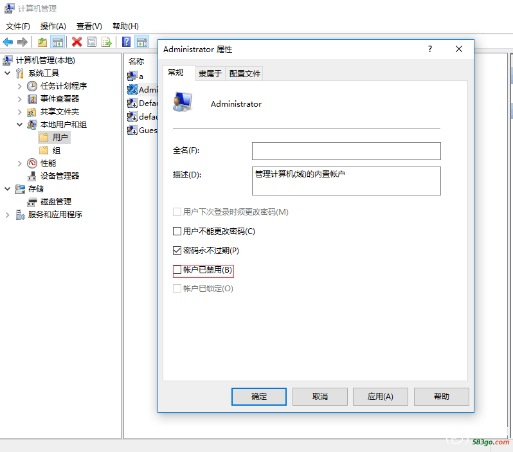Click the user icon for account 'a'

[132, 77]
